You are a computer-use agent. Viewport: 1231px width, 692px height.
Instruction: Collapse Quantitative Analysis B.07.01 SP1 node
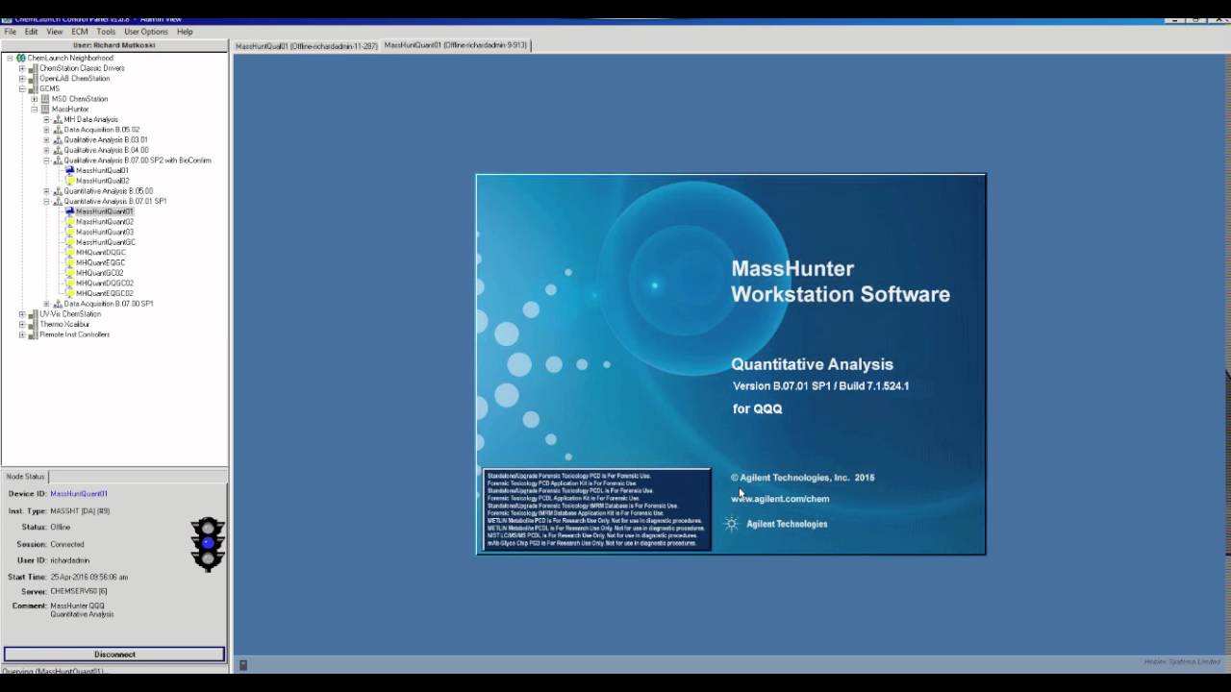click(46, 202)
